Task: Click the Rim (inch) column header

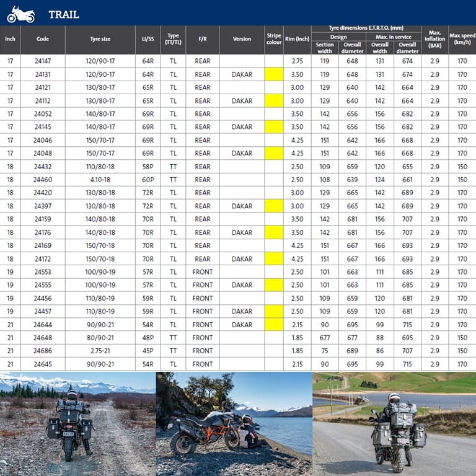Action: (297, 39)
